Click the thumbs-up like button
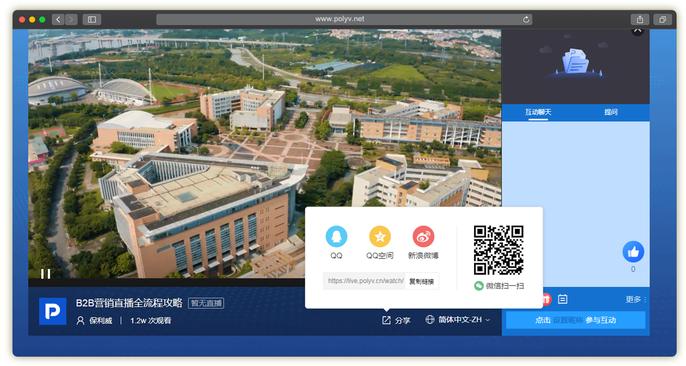The height and width of the screenshot is (366, 686). (x=633, y=251)
